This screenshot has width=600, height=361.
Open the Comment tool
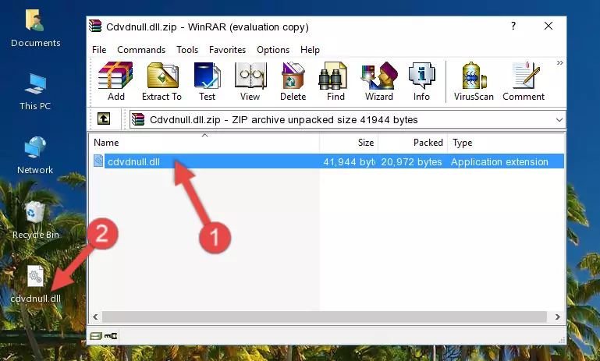pyautogui.click(x=524, y=82)
